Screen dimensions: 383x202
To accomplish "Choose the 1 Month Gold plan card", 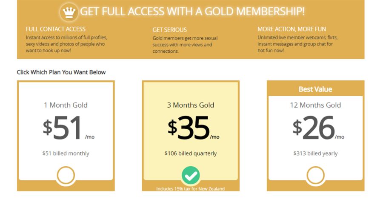I will pos(66,136).
